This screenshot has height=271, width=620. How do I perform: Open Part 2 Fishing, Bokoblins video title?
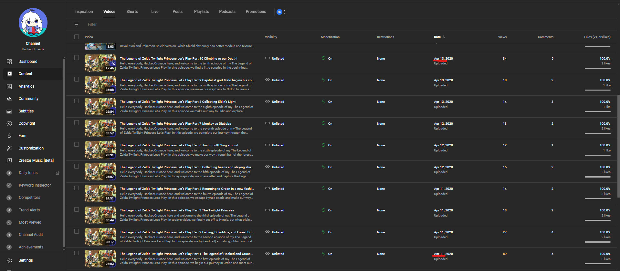tap(187, 232)
